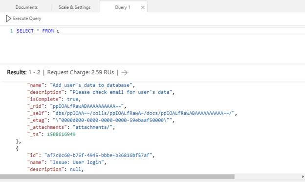Screen dimensions: 305x182
Task: Click the _self dbs/ppIOAA== path value
Action: click(144, 113)
